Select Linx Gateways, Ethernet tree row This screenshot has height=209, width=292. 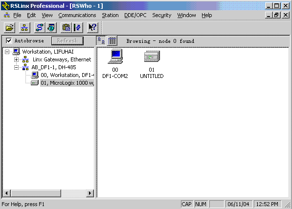click(62, 59)
